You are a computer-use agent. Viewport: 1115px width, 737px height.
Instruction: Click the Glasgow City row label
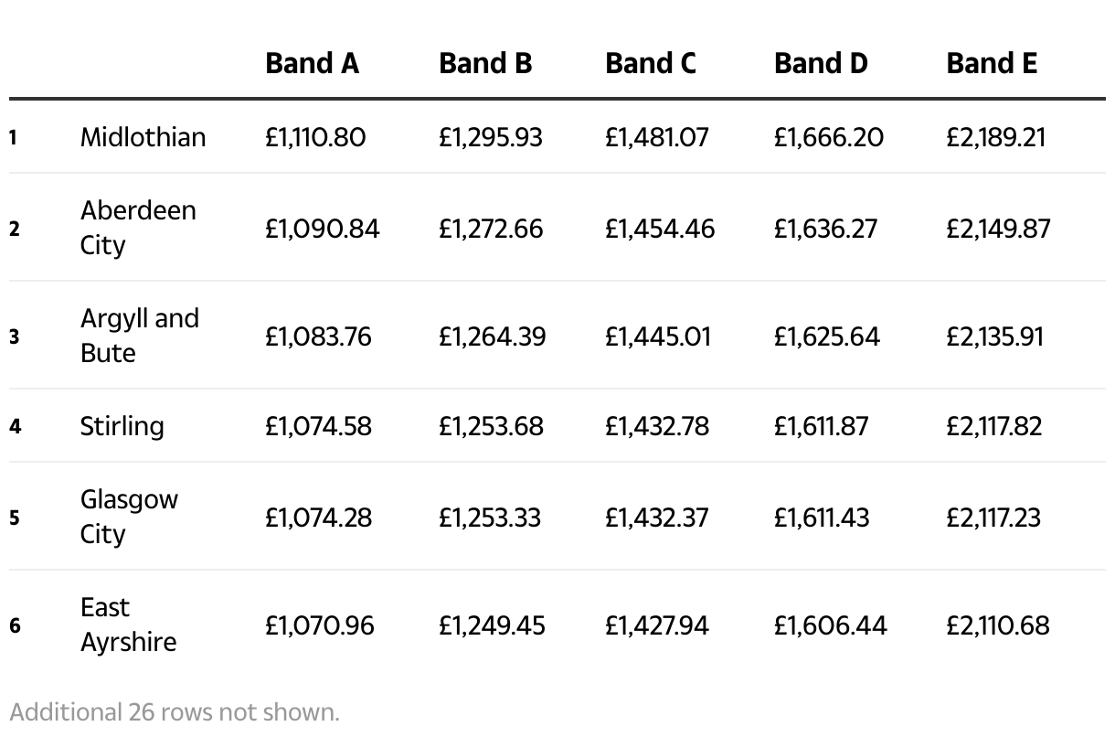tap(129, 517)
